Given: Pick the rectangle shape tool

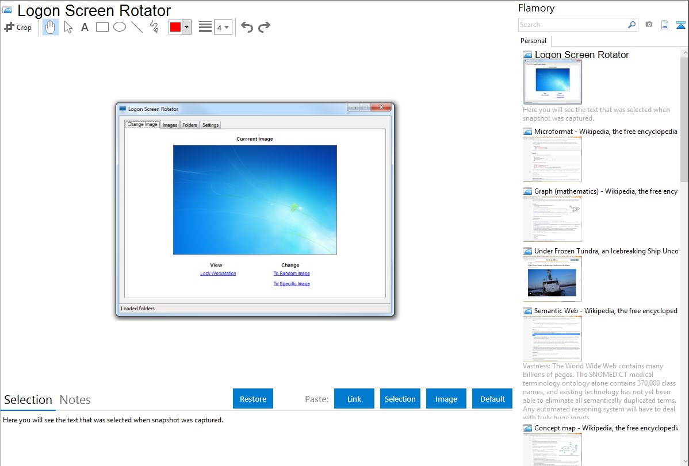Looking at the screenshot, I should (x=102, y=27).
